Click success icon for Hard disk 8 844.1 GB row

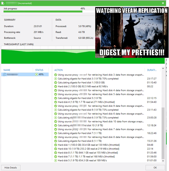[x=56, y=153]
